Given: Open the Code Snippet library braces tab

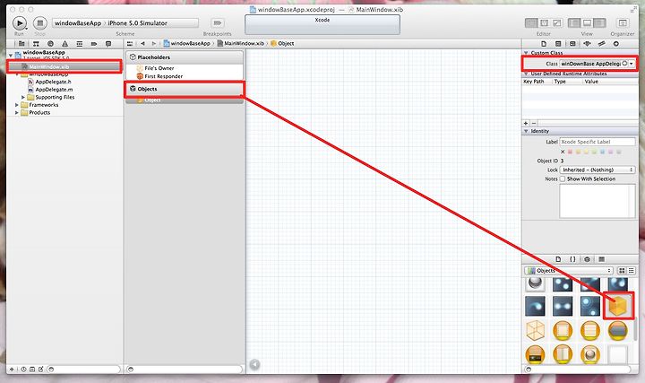Looking at the screenshot, I should [x=572, y=259].
